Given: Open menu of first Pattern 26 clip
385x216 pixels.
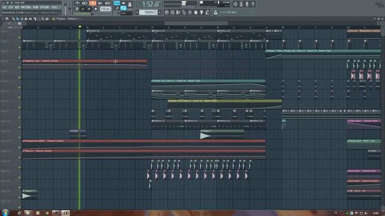Looking at the screenshot, I should (x=88, y=31).
